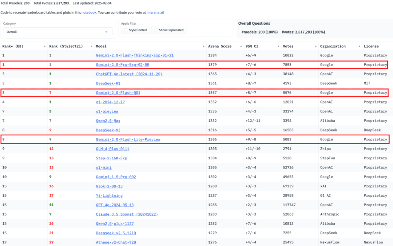Select the +11/-10 confidence interval cell

(x=253, y=149)
